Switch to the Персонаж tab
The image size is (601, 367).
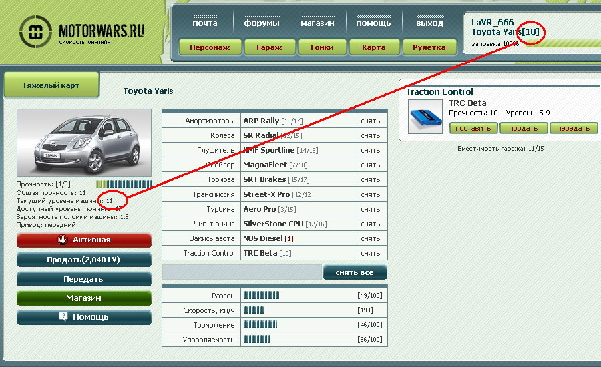point(210,47)
